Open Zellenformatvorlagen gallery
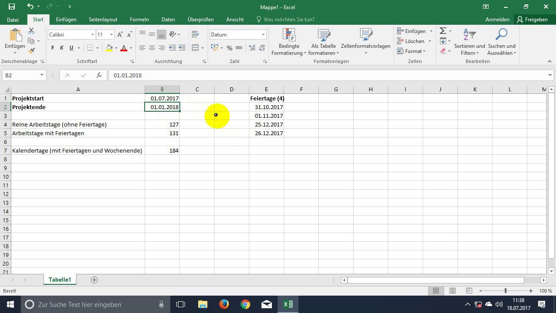Image resolution: width=556 pixels, height=313 pixels. (x=366, y=42)
